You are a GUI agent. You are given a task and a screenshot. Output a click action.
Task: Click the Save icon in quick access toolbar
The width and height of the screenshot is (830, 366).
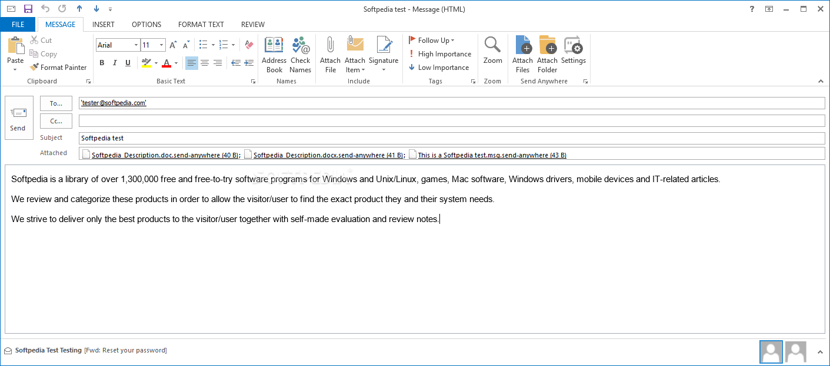28,9
